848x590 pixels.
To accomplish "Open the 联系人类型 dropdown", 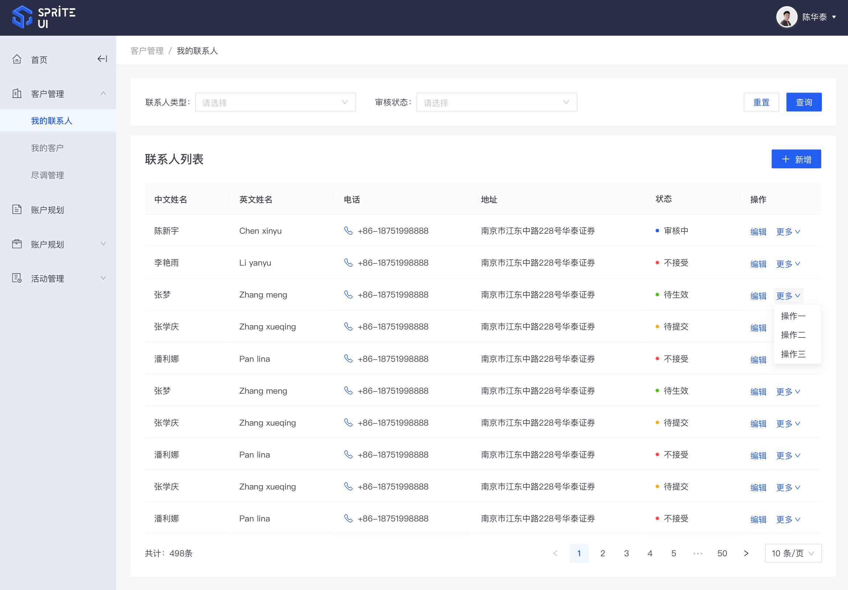I will pyautogui.click(x=276, y=102).
